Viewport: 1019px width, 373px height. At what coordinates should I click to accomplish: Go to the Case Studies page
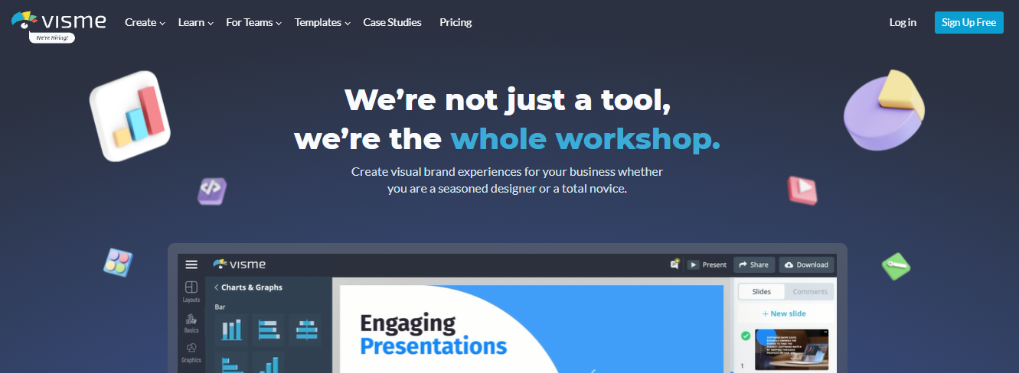click(392, 22)
